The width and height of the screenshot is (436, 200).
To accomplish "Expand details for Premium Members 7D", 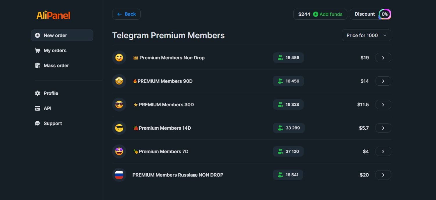I will [383, 151].
